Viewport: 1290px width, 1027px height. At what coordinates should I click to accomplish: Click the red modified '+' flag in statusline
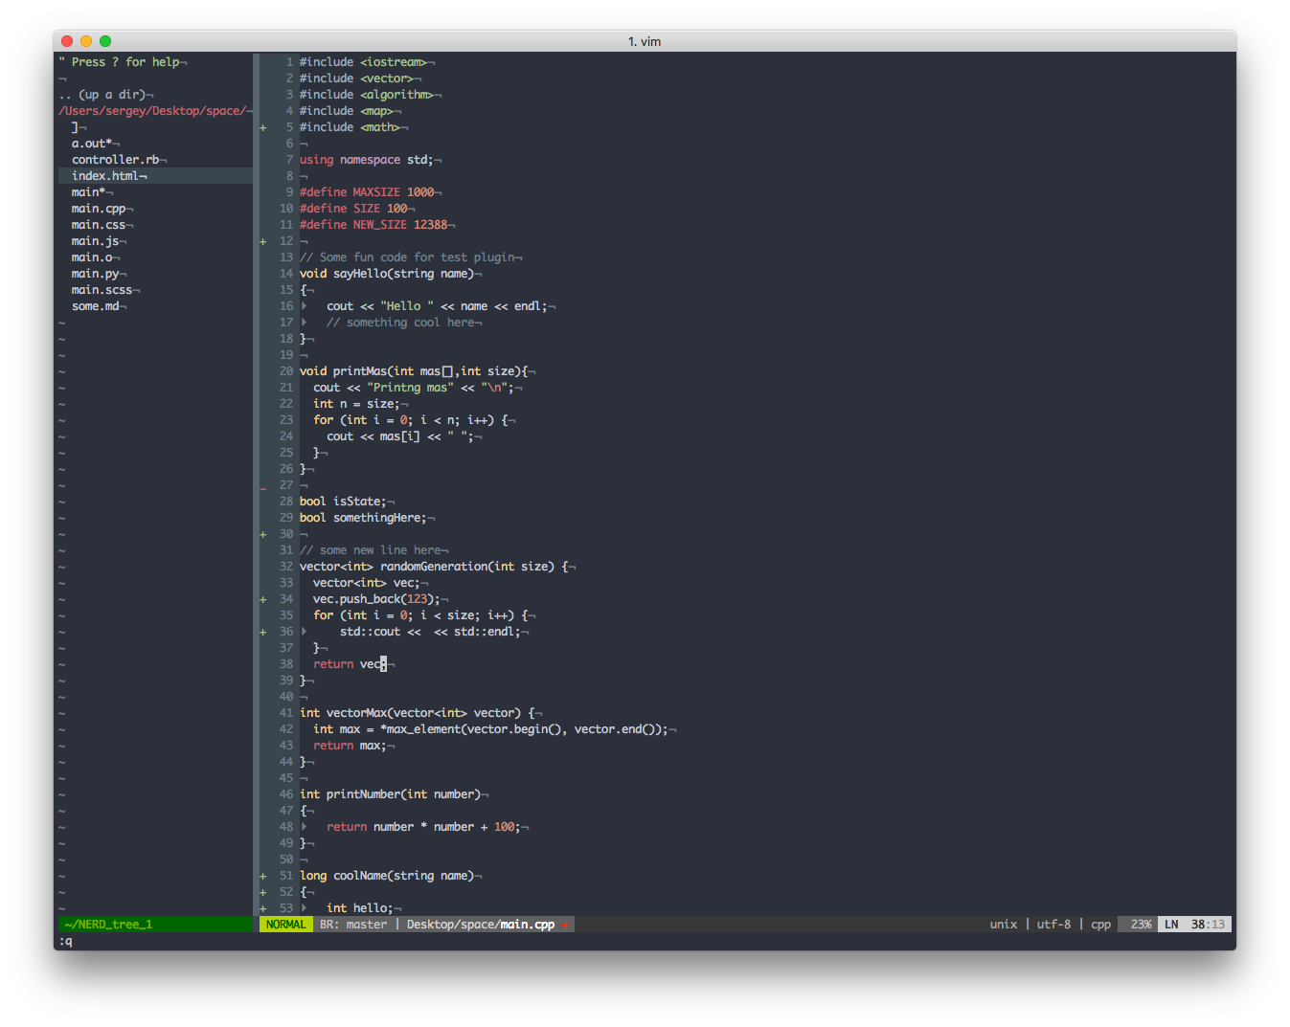click(565, 925)
